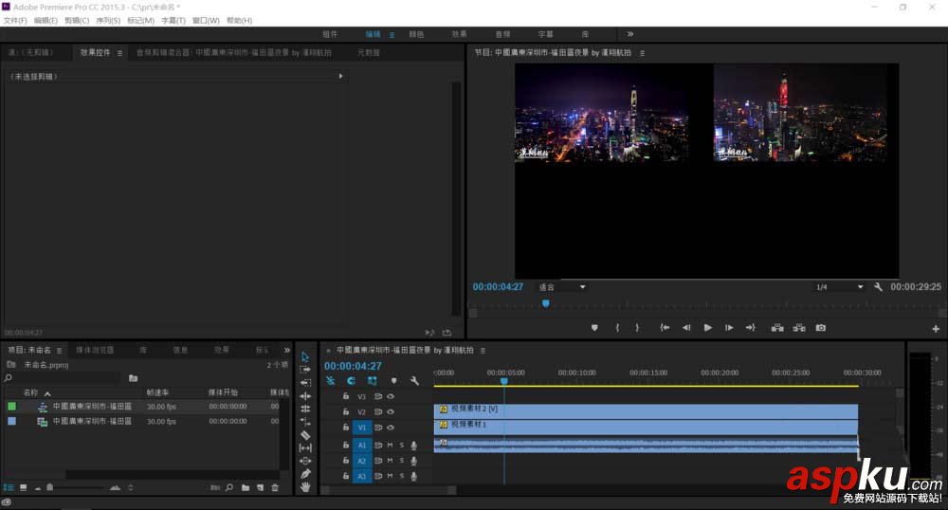The width and height of the screenshot is (948, 510).
Task: Click the Export Frame camera icon
Action: pyautogui.click(x=820, y=328)
